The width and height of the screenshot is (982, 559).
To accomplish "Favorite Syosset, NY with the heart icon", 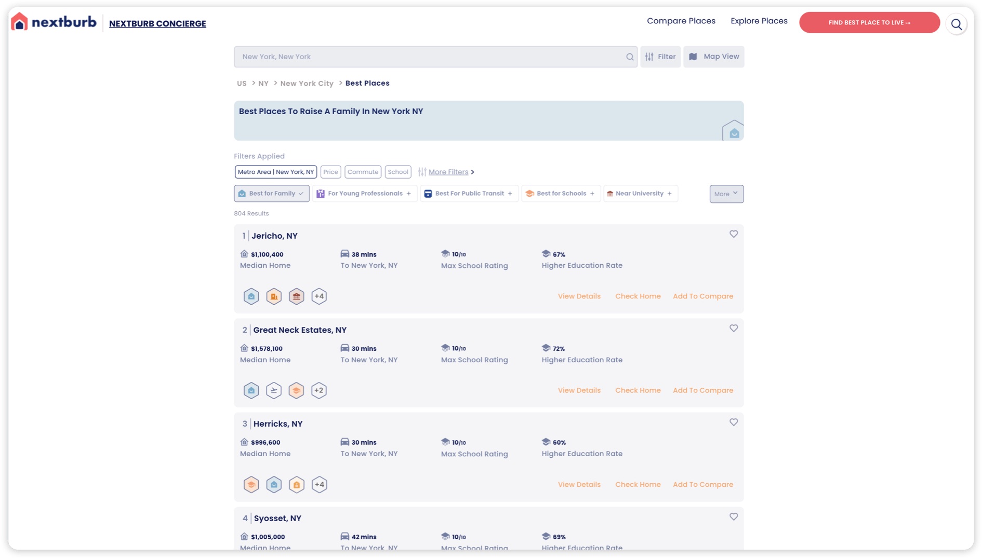I will [x=733, y=517].
